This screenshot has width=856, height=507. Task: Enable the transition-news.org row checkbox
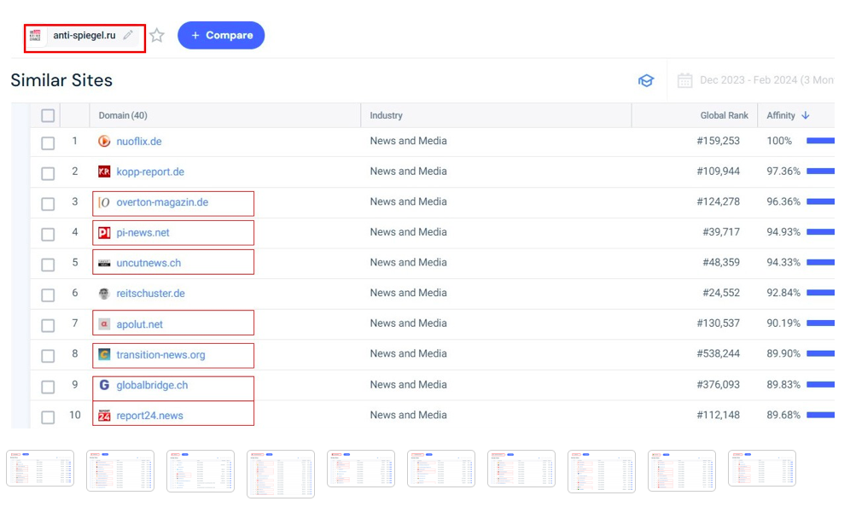(x=48, y=356)
